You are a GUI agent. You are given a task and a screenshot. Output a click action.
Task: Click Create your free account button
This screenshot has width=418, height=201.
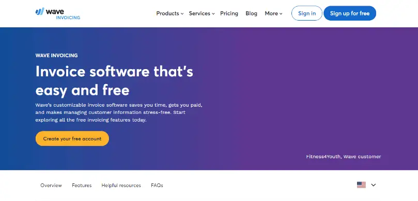[72, 139]
